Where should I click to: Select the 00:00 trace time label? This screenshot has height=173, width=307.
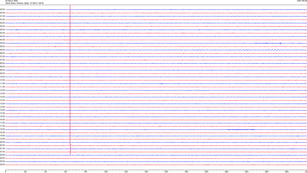(2, 9)
